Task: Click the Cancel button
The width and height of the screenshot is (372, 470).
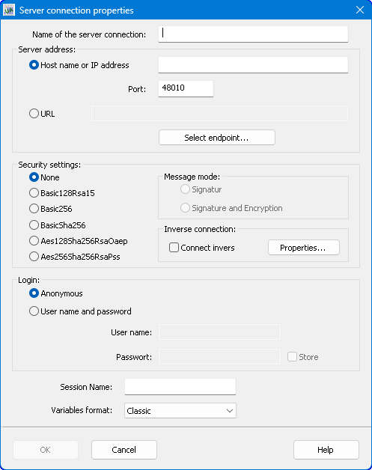Action: pos(124,450)
